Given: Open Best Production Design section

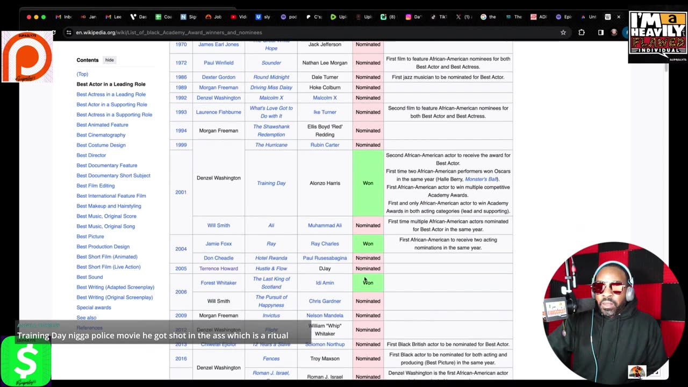Looking at the screenshot, I should 103,247.
